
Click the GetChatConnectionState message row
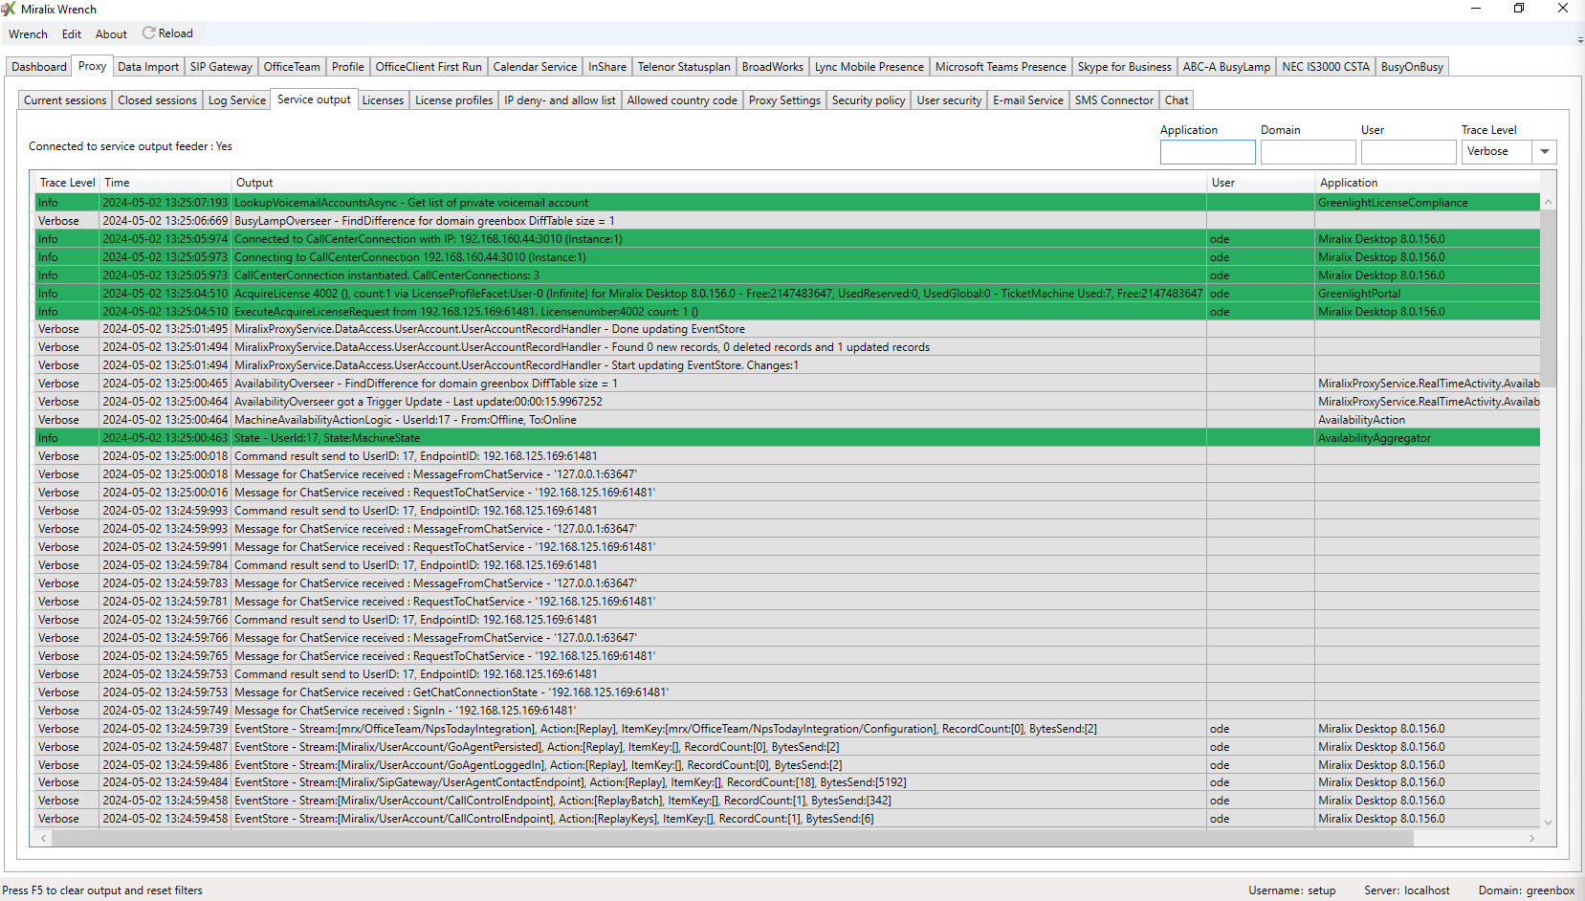click(787, 692)
